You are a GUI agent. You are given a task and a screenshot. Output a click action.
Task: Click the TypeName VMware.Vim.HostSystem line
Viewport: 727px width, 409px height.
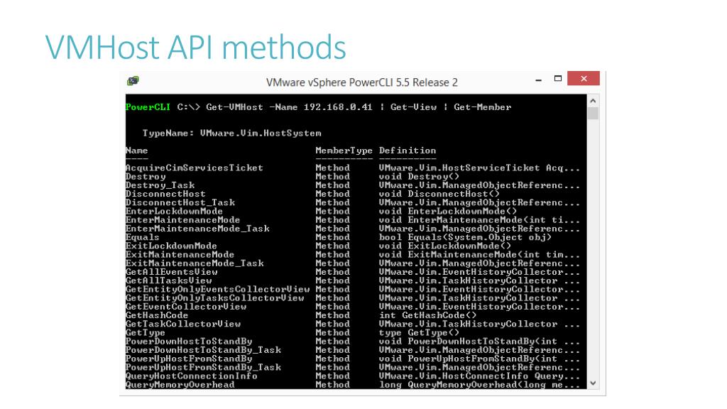click(x=232, y=133)
